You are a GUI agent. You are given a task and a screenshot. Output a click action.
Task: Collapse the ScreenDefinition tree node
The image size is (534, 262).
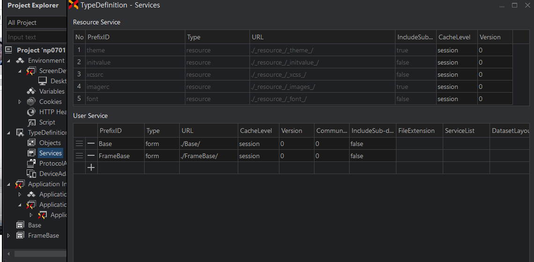20,71
